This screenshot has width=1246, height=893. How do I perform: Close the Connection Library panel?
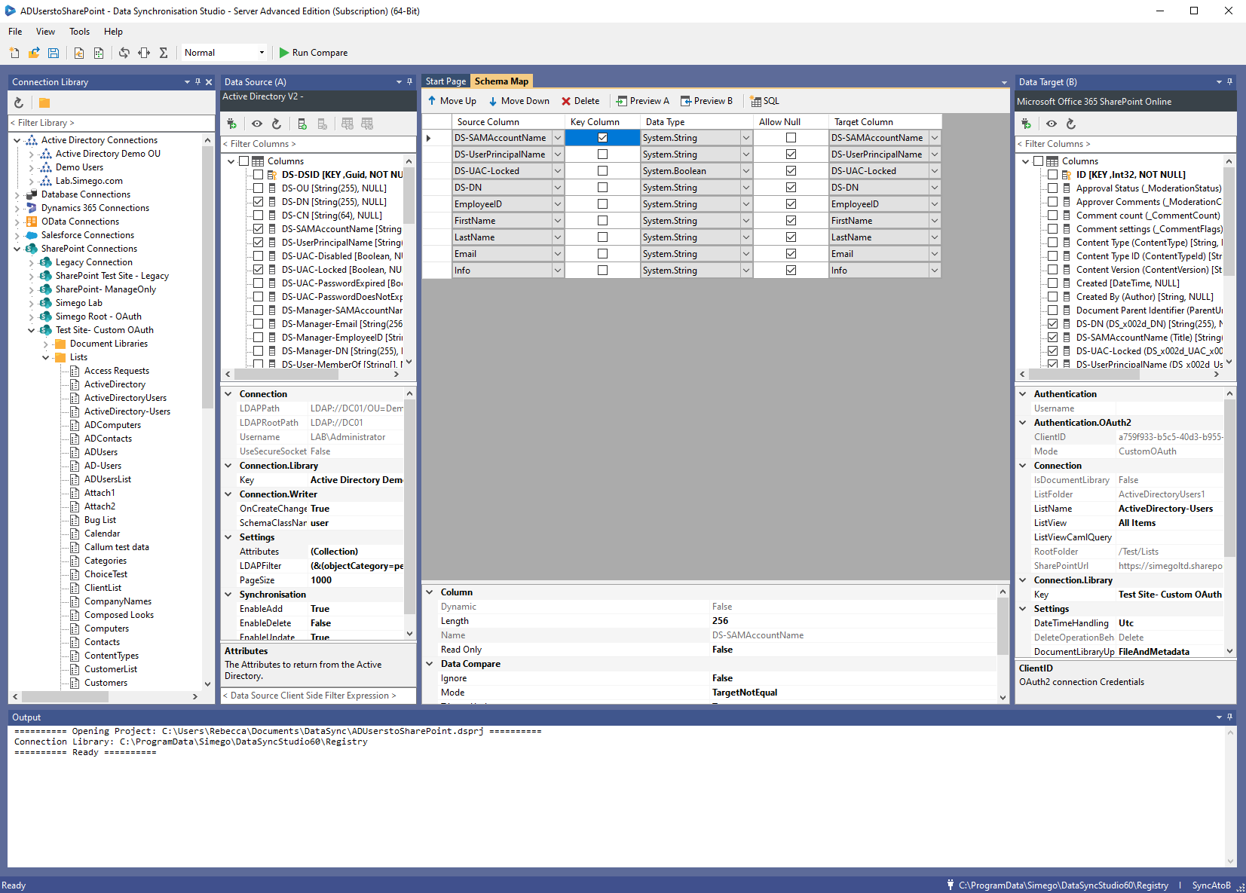[210, 81]
